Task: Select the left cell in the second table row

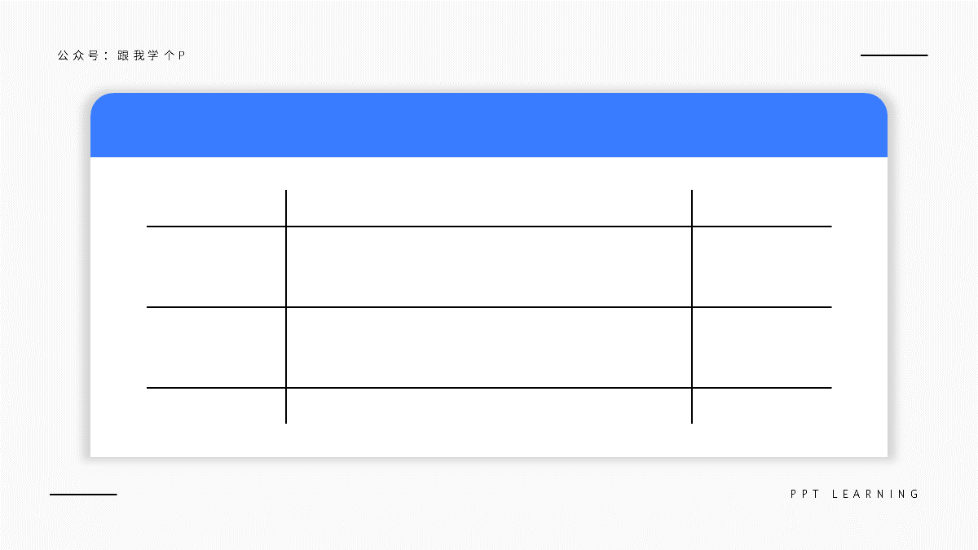Action: tap(216, 266)
